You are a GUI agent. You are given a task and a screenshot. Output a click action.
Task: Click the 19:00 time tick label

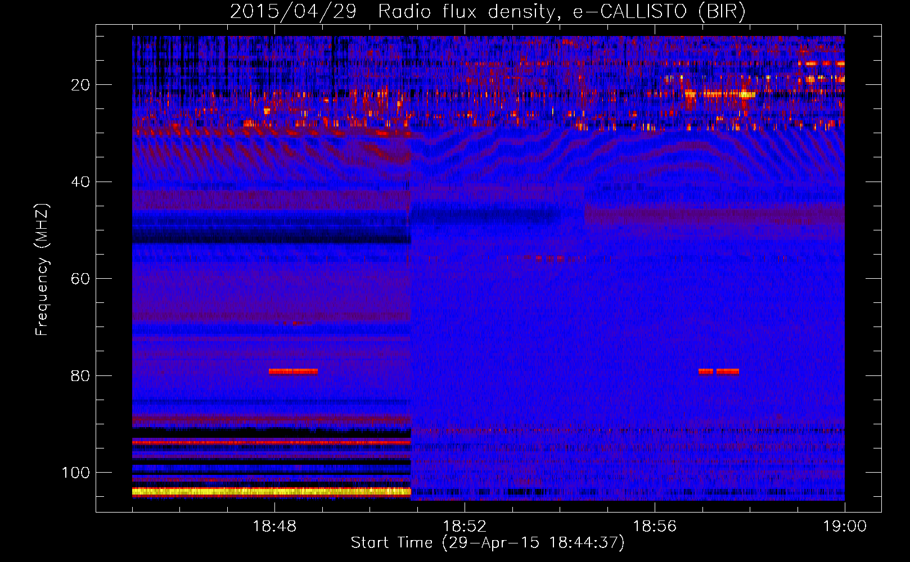click(x=845, y=527)
